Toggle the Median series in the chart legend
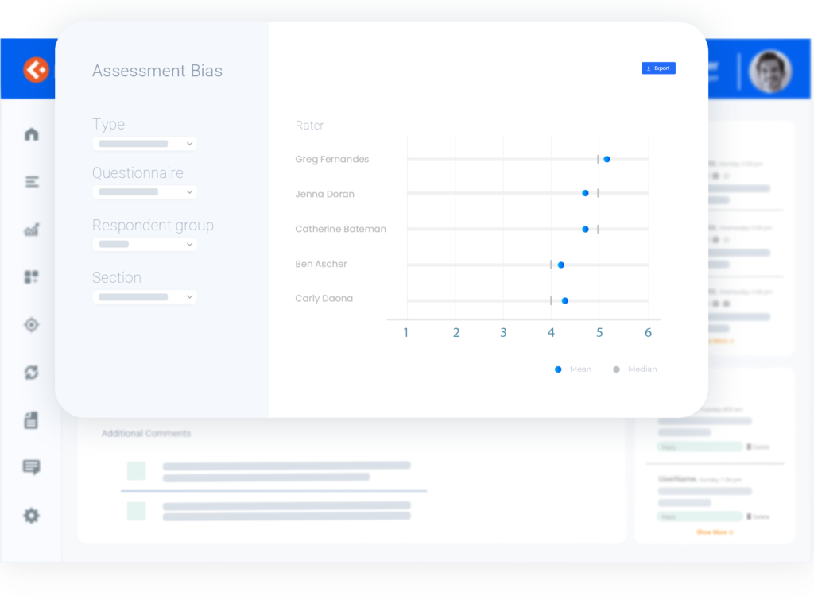 coord(635,369)
